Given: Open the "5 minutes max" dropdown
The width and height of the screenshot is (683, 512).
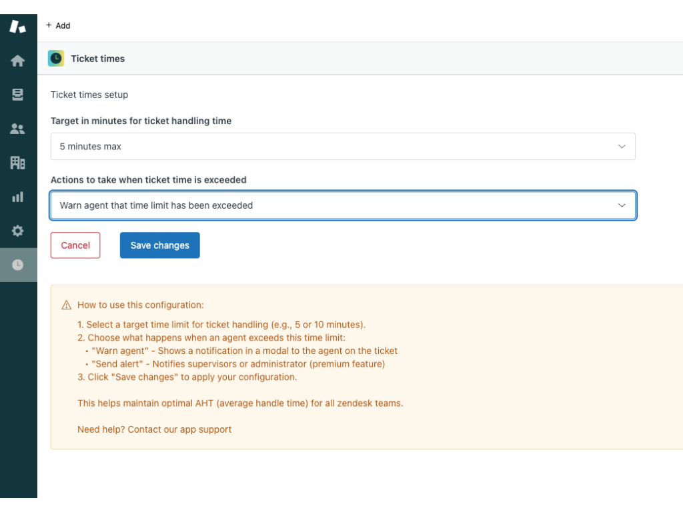Looking at the screenshot, I should 333,147.
